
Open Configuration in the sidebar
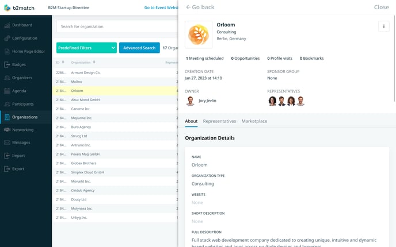26,38
